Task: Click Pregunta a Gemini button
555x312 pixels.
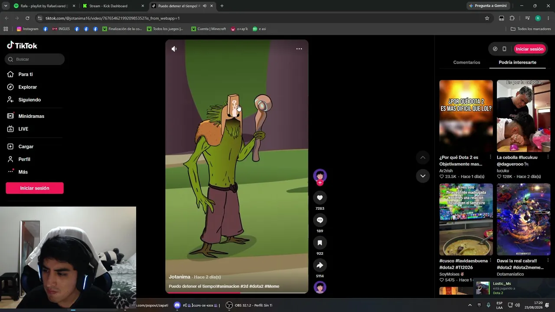Action: point(487,6)
